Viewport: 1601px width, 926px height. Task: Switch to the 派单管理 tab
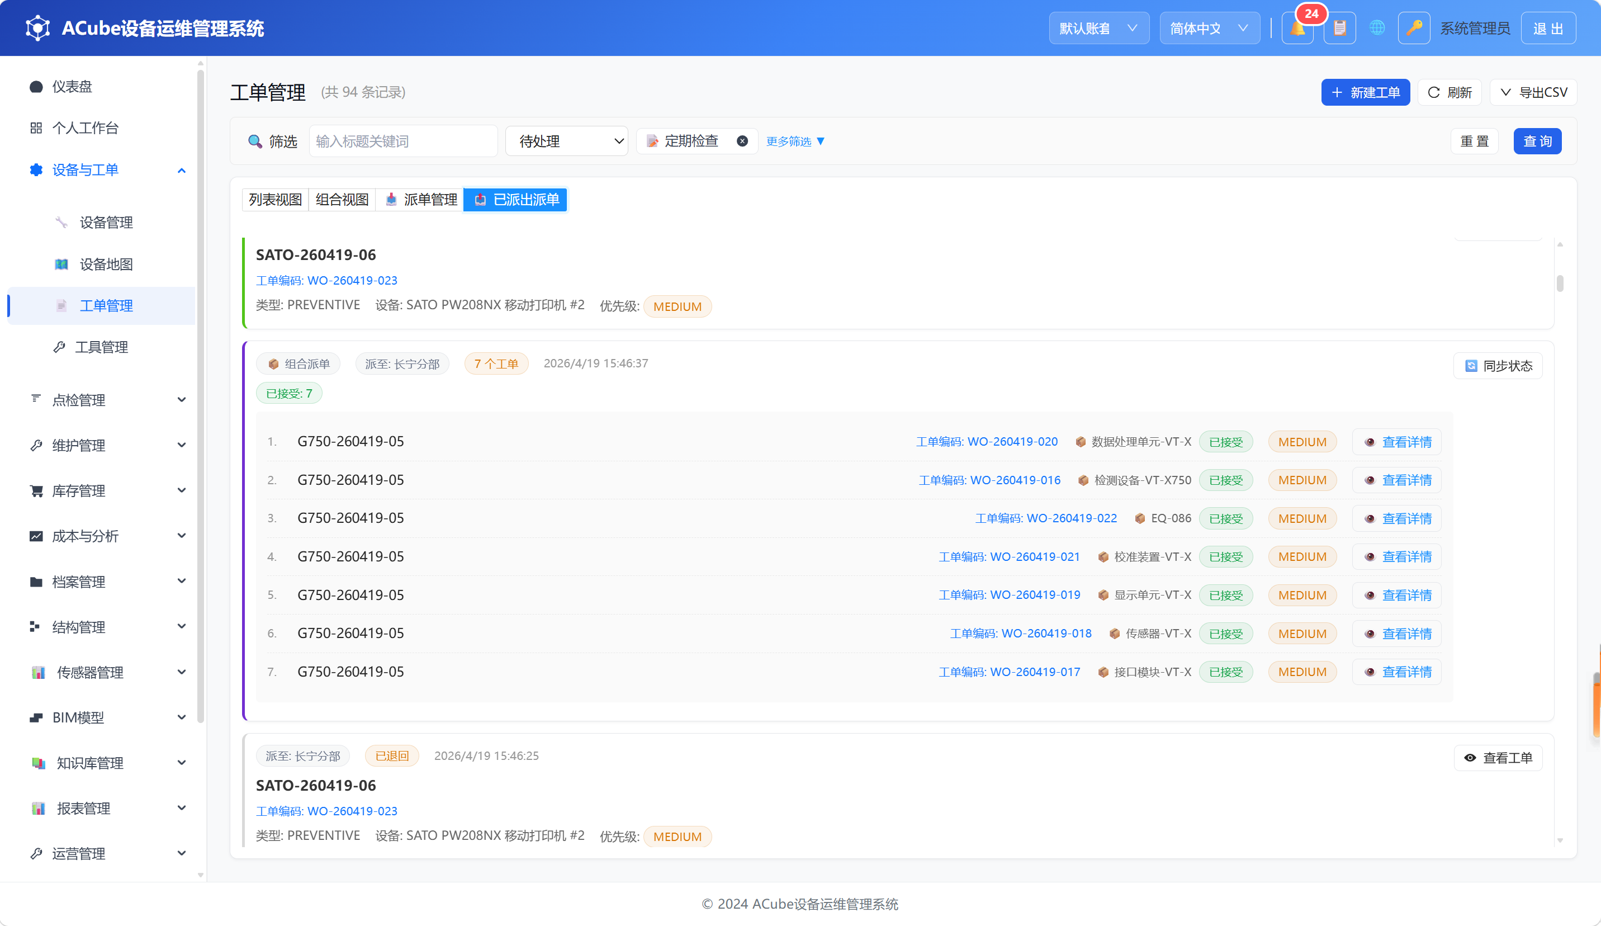[420, 200]
